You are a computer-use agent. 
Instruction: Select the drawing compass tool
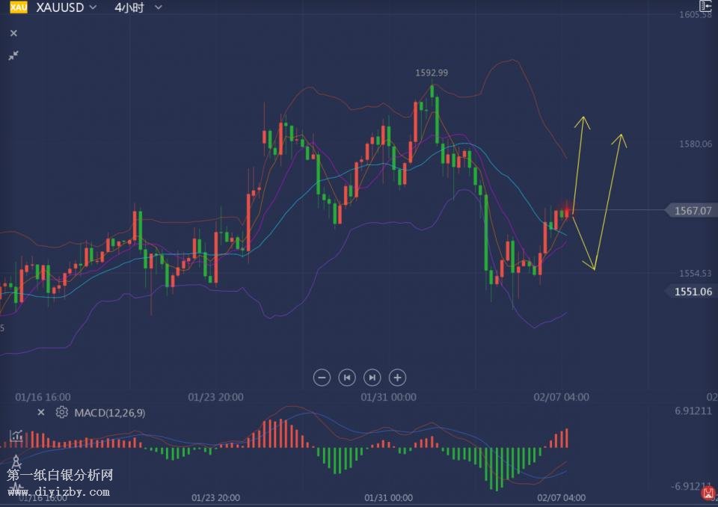(x=16, y=462)
